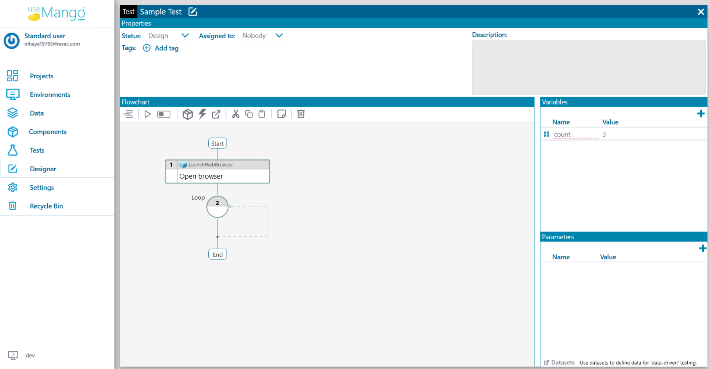Toggle the switch in Flowchart toolbar

tap(164, 114)
